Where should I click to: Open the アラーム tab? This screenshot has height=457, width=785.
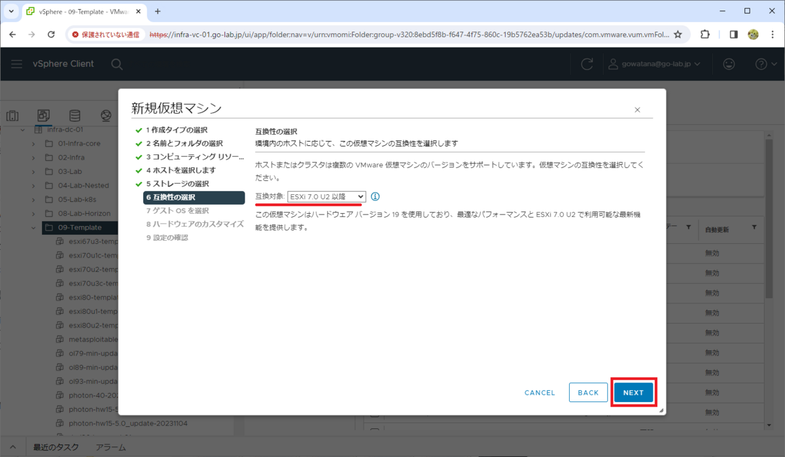[x=111, y=447]
